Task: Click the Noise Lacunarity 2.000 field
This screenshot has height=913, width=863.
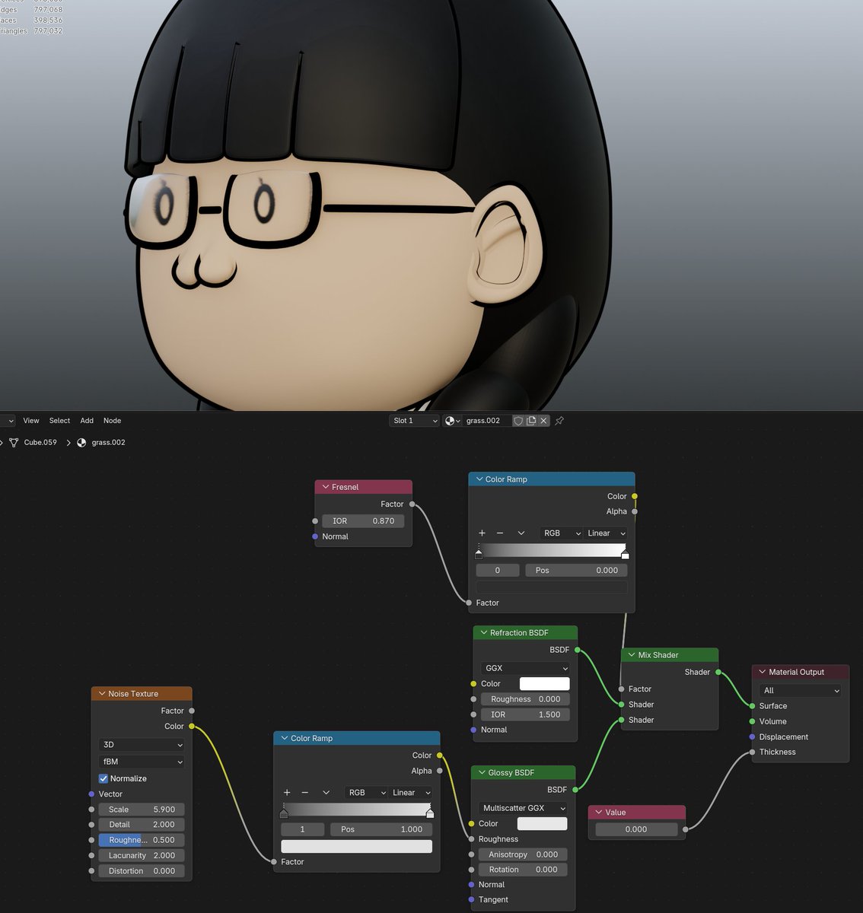Action: click(142, 855)
